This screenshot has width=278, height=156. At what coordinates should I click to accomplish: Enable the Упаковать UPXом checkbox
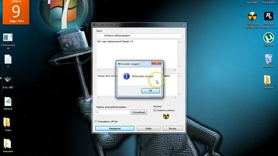click(96, 121)
